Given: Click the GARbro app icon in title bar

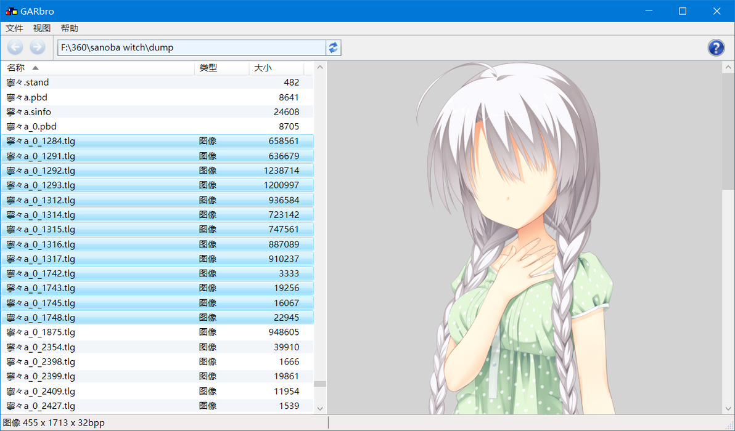Looking at the screenshot, I should [11, 11].
